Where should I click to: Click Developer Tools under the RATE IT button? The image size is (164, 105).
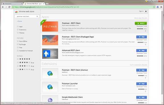[142, 26]
